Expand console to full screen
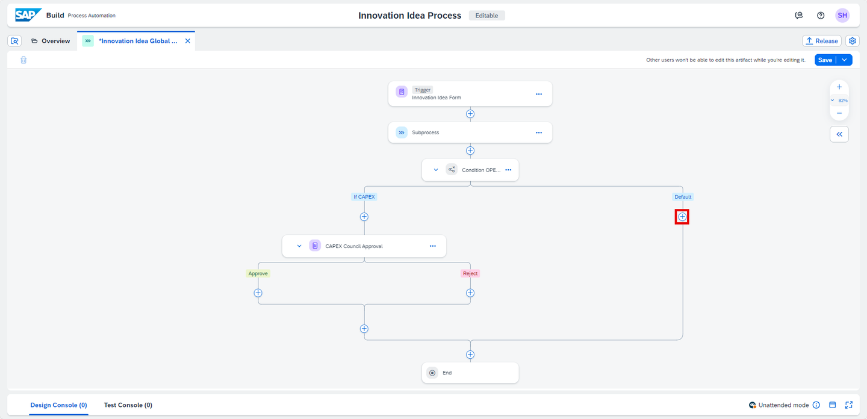The image size is (867, 419). pos(849,405)
